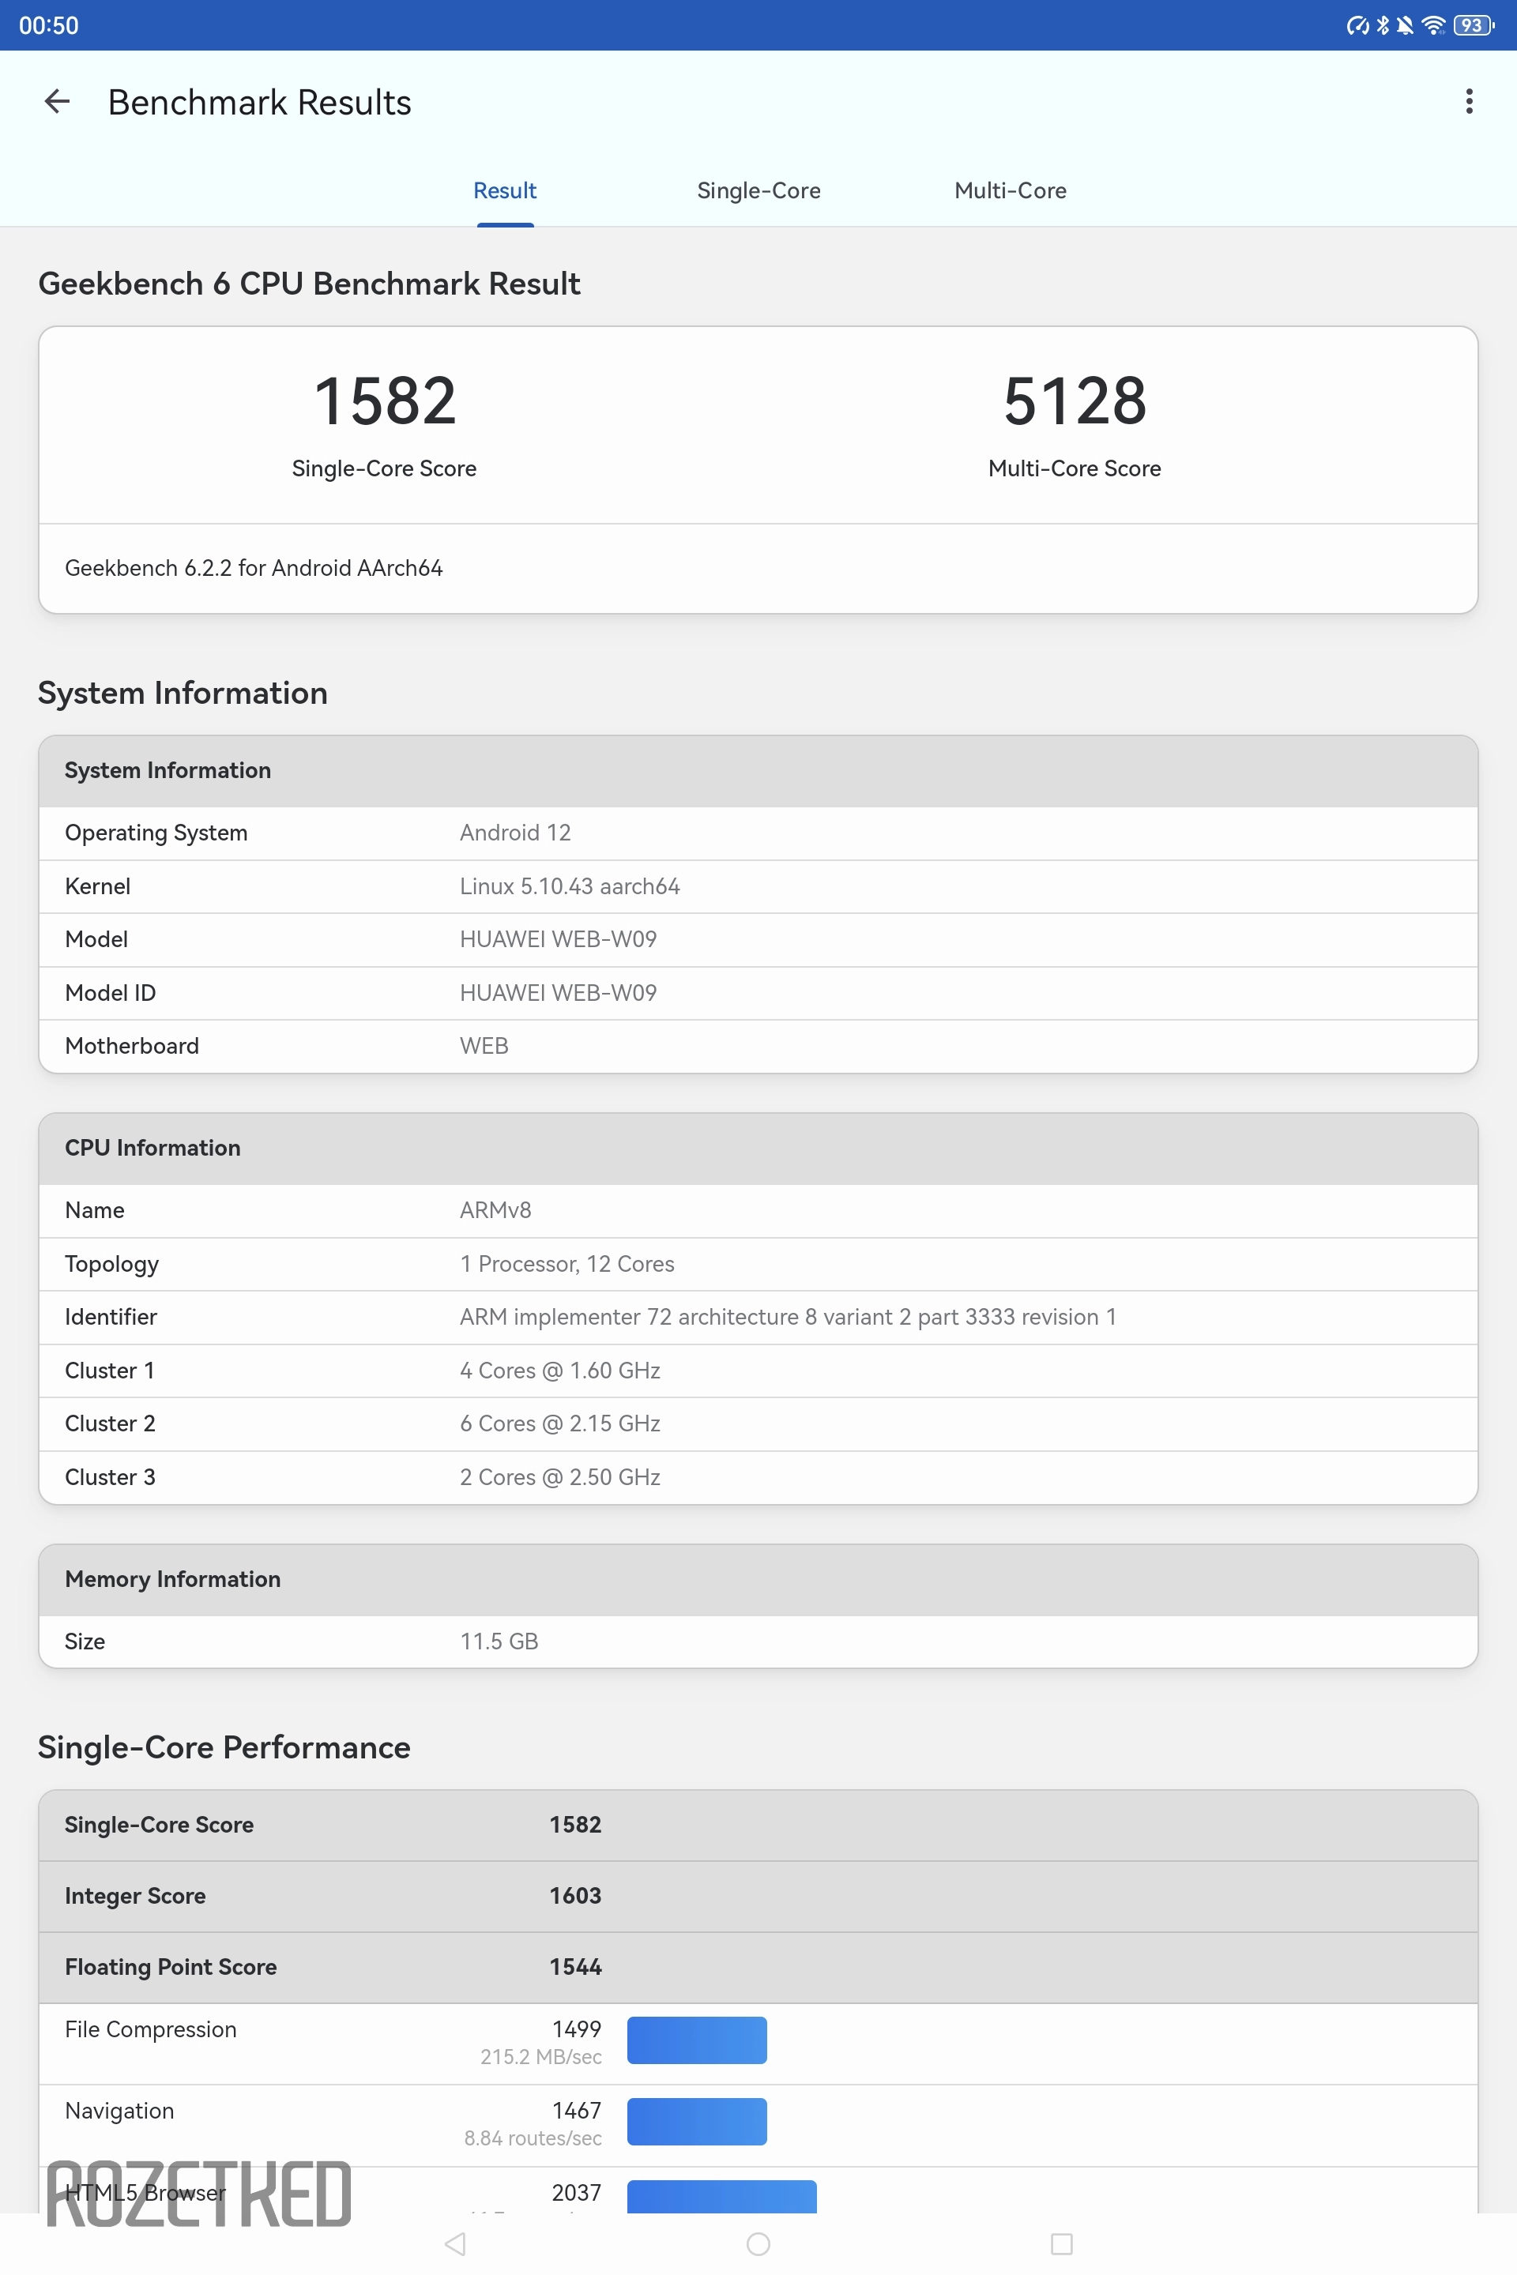Tap Cluster 1 value 4 Cores @ 1.60 GHz
Image resolution: width=1517 pixels, height=2275 pixels.
559,1371
